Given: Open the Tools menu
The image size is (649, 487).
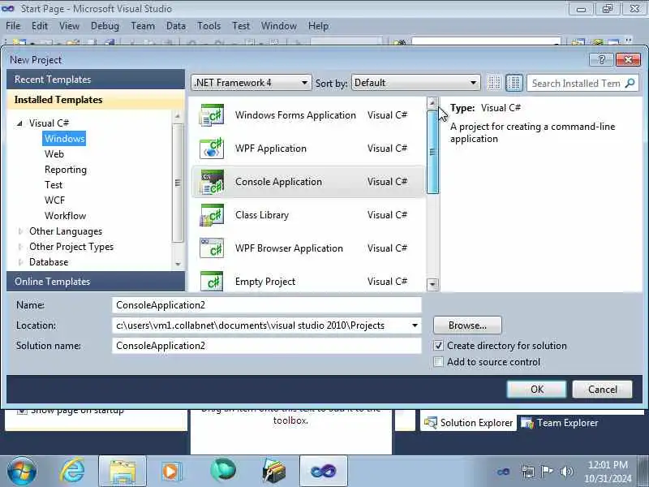Looking at the screenshot, I should [x=208, y=26].
